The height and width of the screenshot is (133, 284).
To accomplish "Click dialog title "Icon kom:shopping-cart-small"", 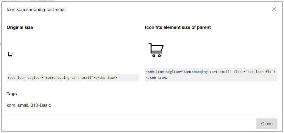I will [36, 10].
